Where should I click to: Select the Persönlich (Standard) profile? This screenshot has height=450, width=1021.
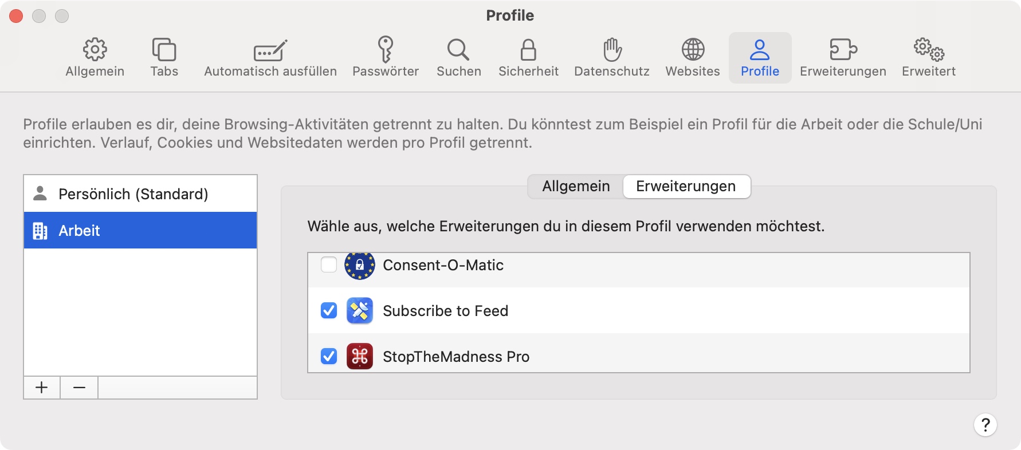[140, 194]
